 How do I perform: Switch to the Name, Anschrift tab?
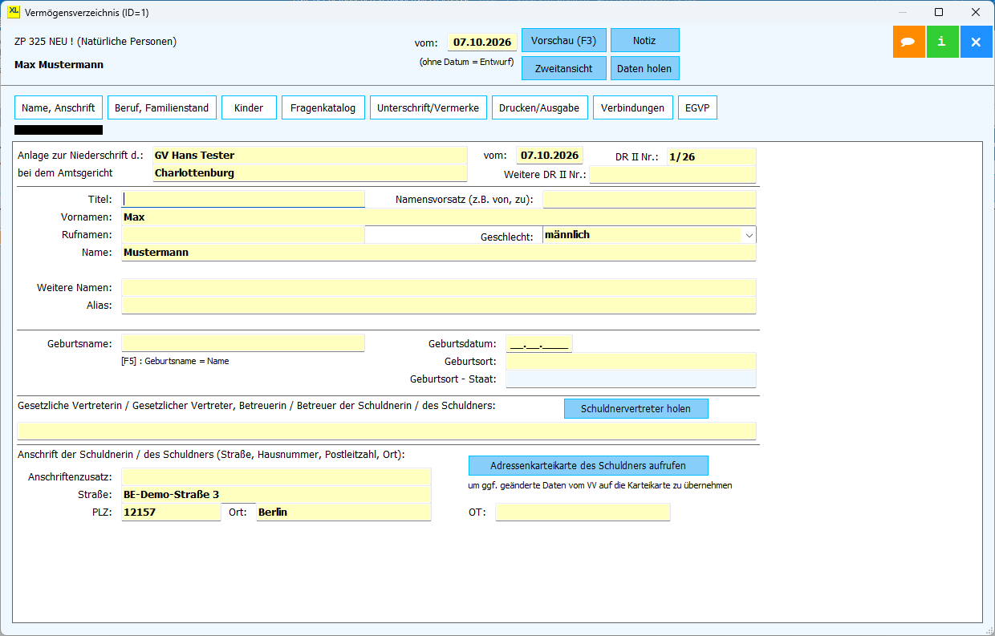click(x=59, y=107)
